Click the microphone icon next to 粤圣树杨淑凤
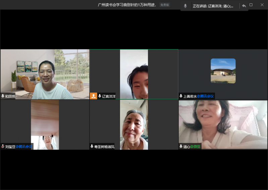Screen dimensions: 268x190 (x=92, y=146)
